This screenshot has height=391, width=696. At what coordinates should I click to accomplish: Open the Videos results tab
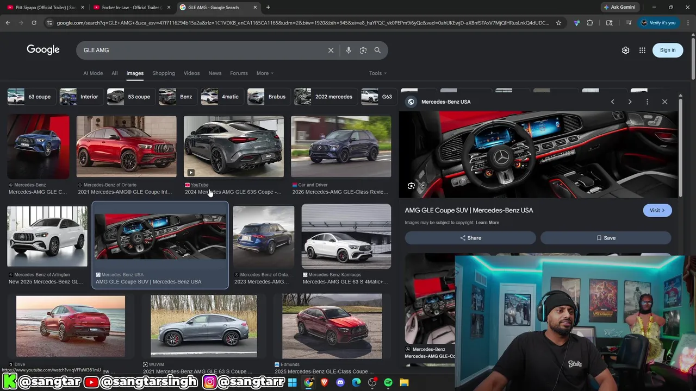pyautogui.click(x=191, y=73)
